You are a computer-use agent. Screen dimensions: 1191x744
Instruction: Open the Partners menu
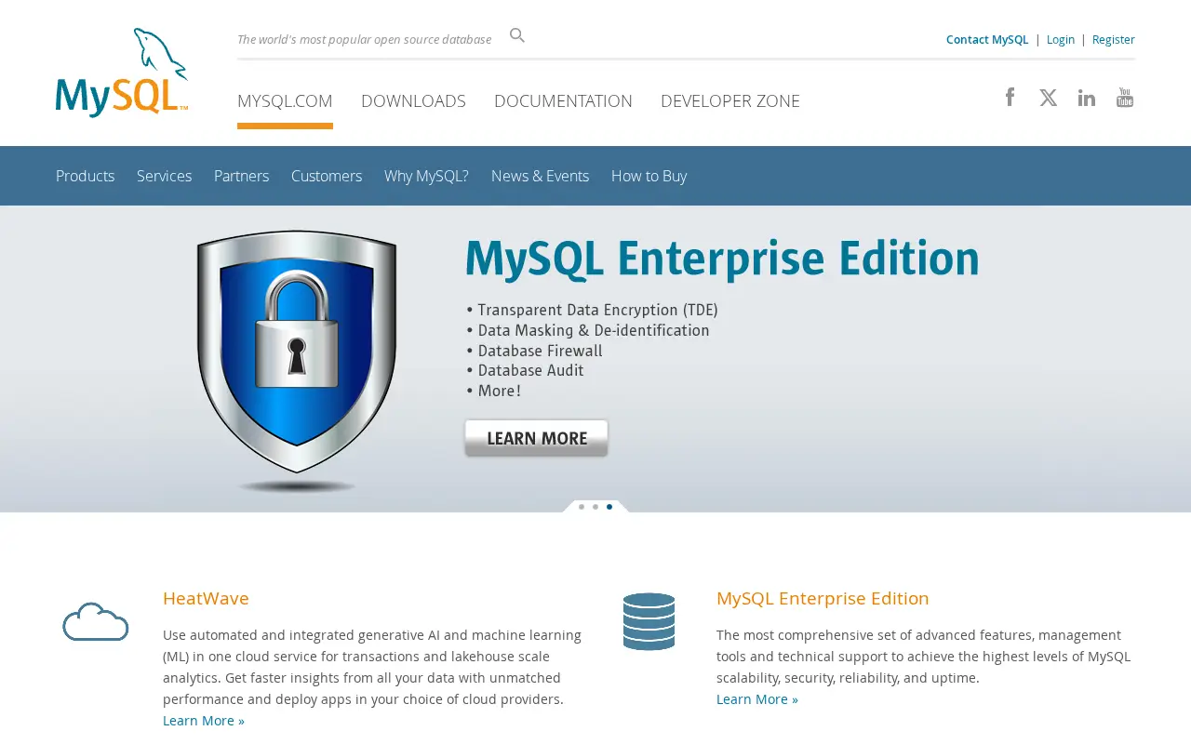tap(241, 176)
